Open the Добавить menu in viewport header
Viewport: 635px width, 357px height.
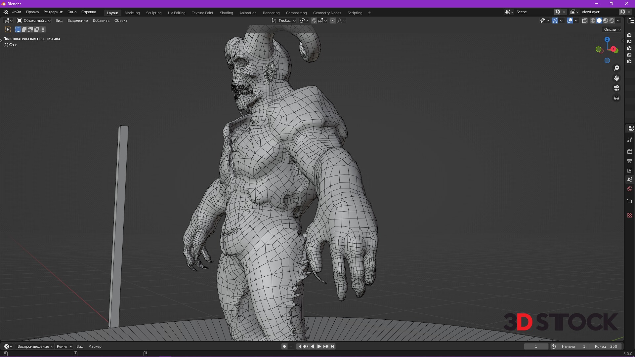coord(101,20)
